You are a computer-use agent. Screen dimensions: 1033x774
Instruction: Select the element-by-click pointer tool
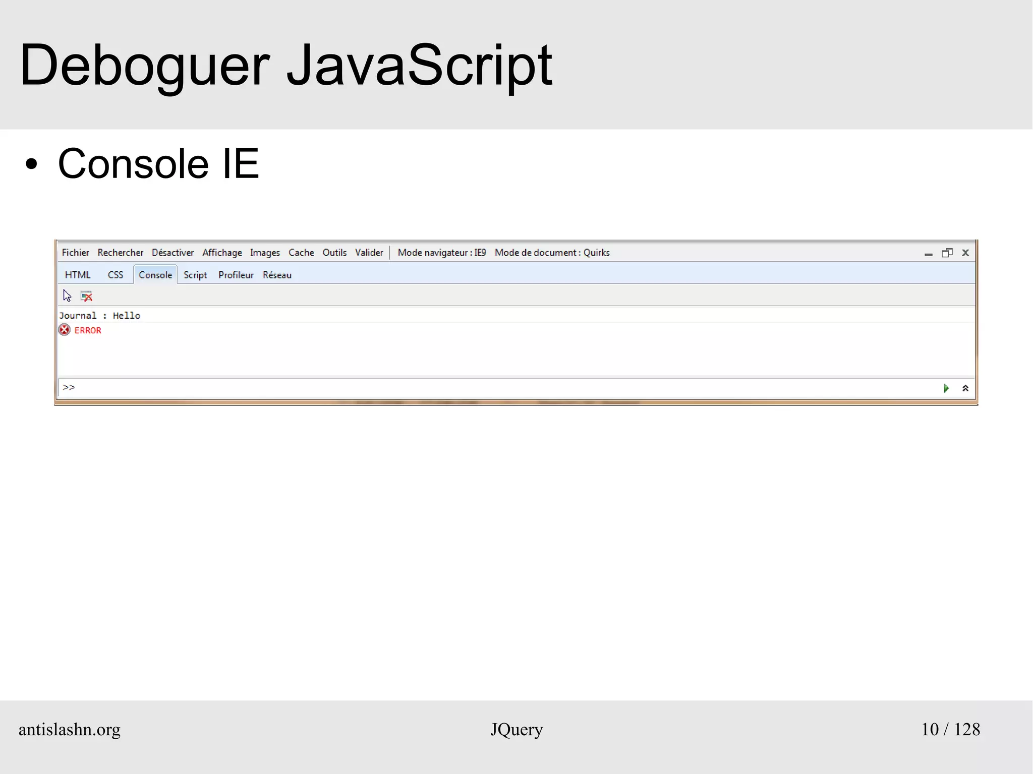click(67, 295)
